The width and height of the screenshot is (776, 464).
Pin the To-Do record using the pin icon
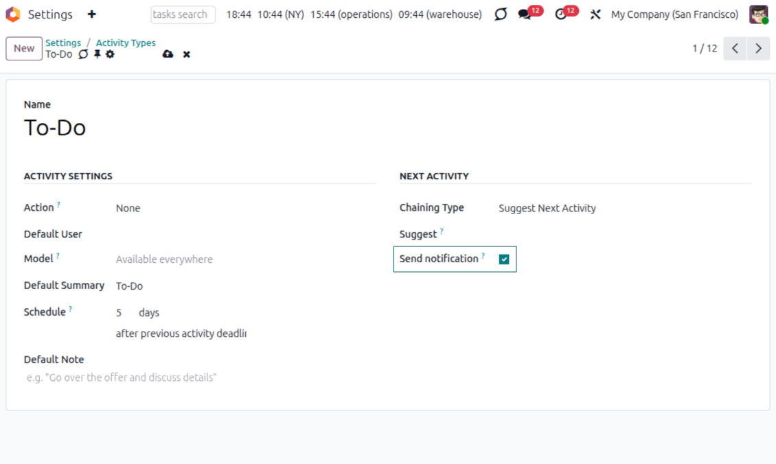[97, 54]
